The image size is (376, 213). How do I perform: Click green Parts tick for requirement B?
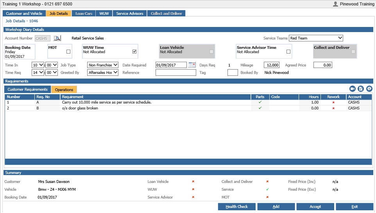[x=260, y=108]
